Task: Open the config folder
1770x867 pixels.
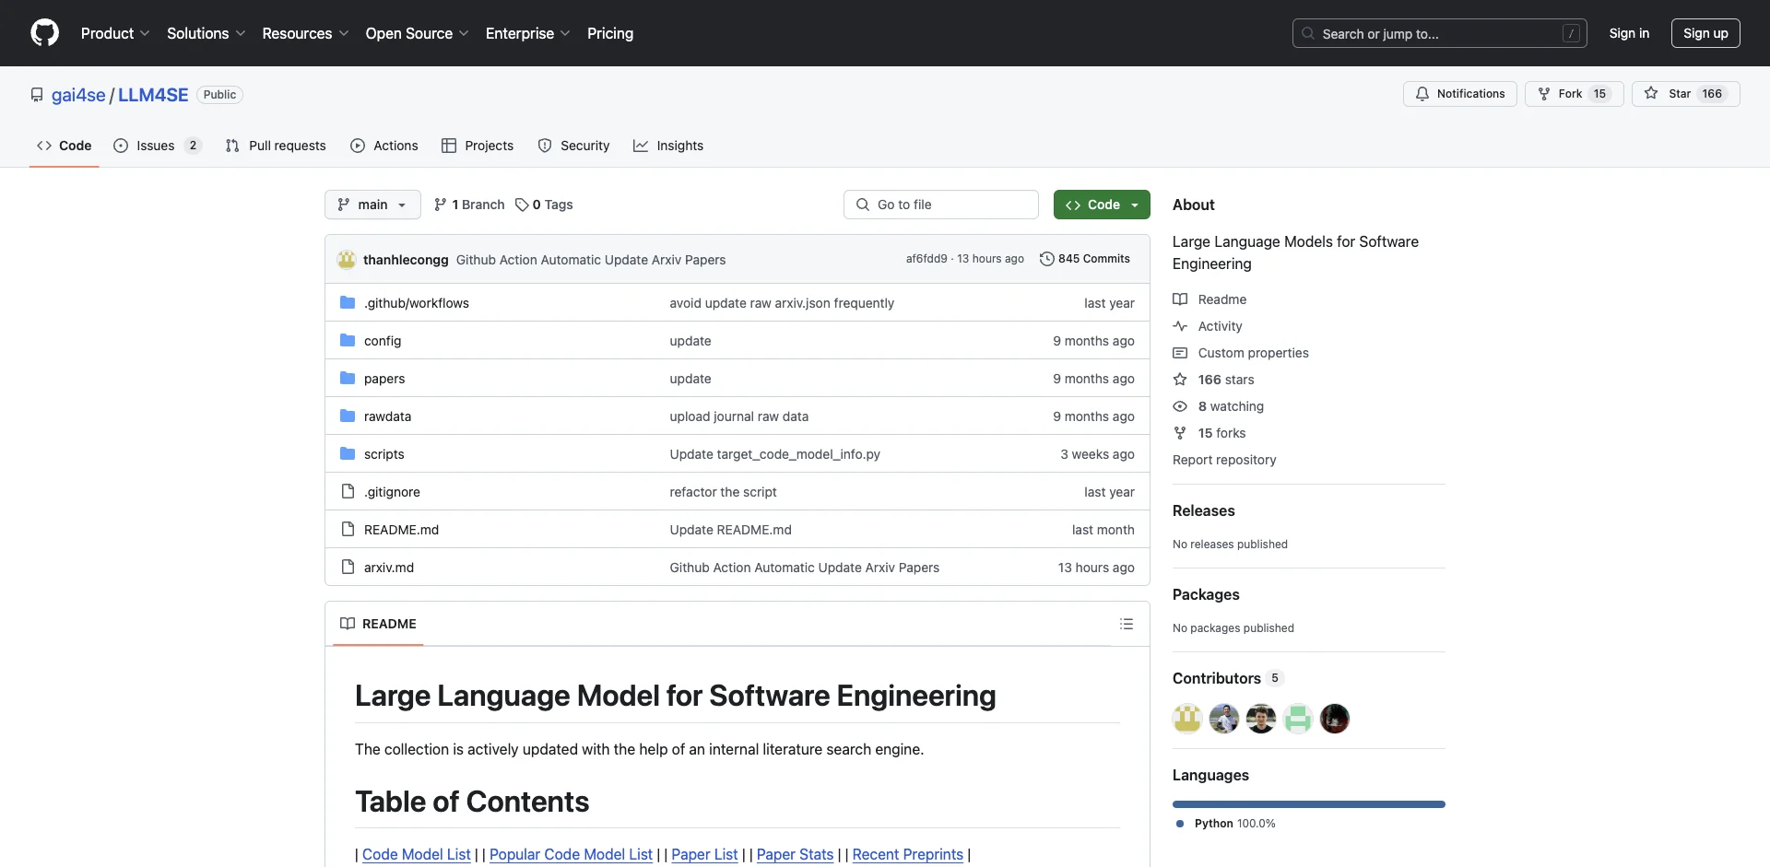Action: tap(383, 341)
